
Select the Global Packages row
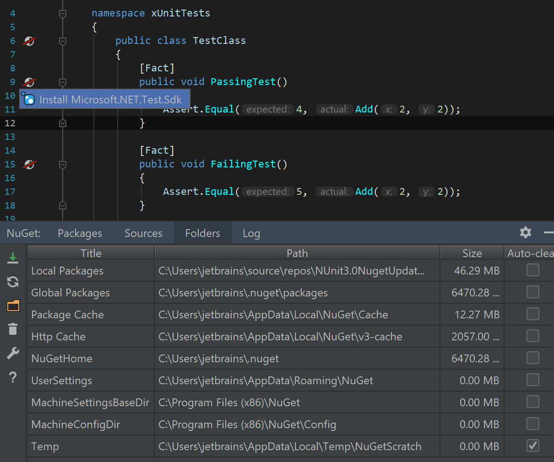(71, 293)
